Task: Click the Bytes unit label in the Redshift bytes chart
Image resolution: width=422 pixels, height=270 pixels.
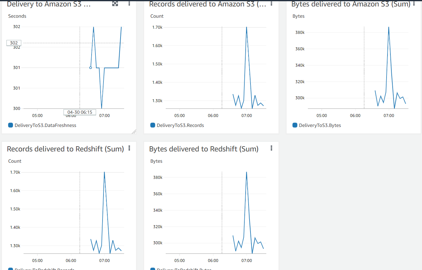Action: [156, 161]
